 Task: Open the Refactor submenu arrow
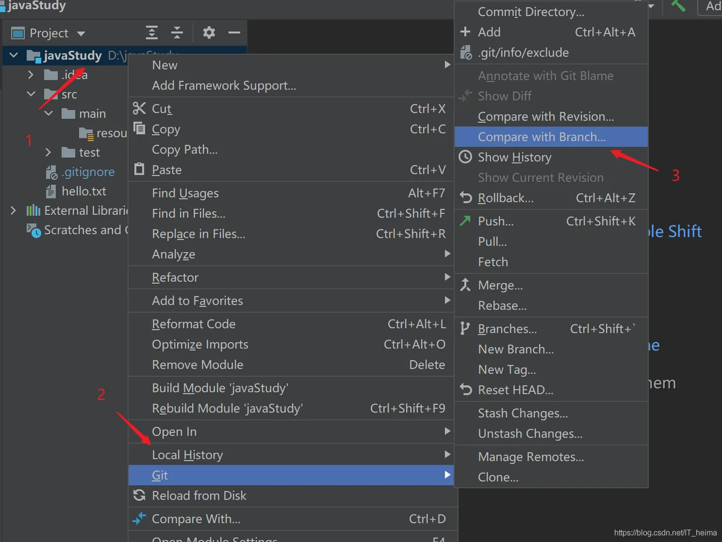tap(447, 277)
